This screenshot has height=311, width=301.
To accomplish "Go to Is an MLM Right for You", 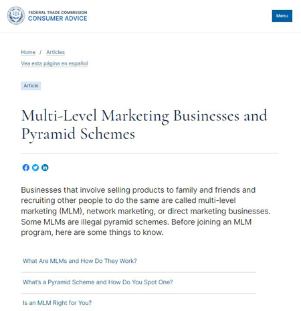I will tap(57, 303).
